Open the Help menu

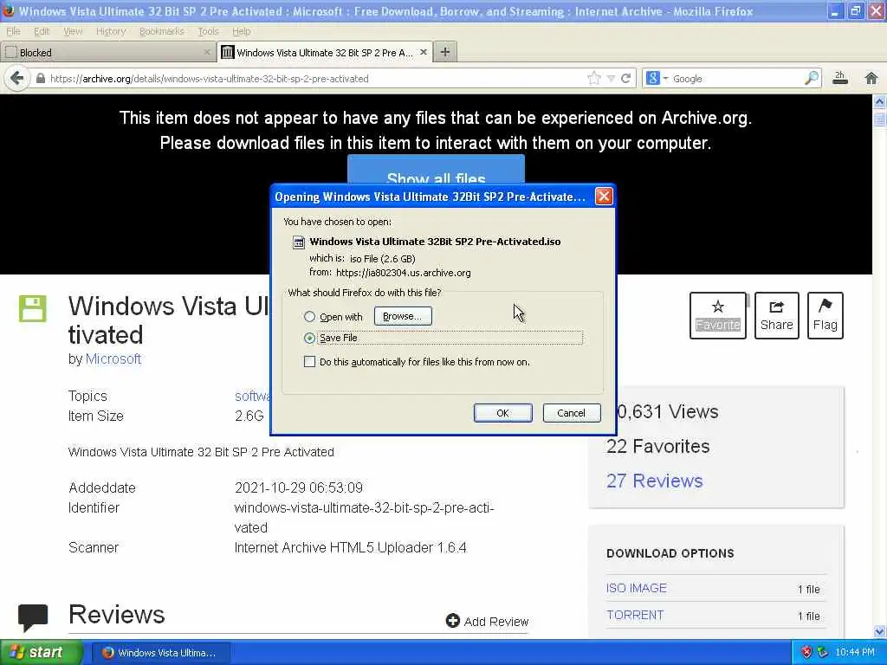pyautogui.click(x=242, y=31)
